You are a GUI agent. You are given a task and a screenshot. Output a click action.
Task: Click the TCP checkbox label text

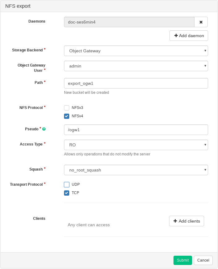pos(75,193)
